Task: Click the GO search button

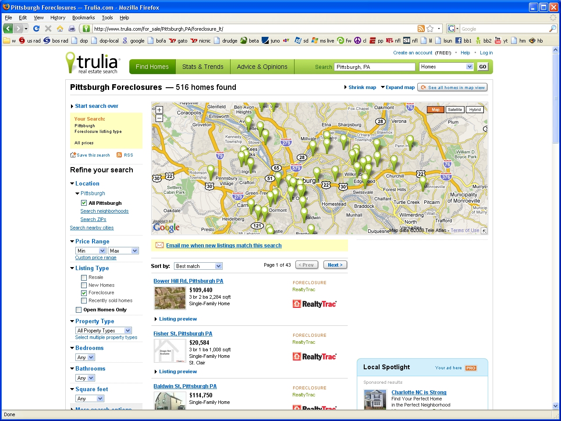Action: (x=483, y=67)
